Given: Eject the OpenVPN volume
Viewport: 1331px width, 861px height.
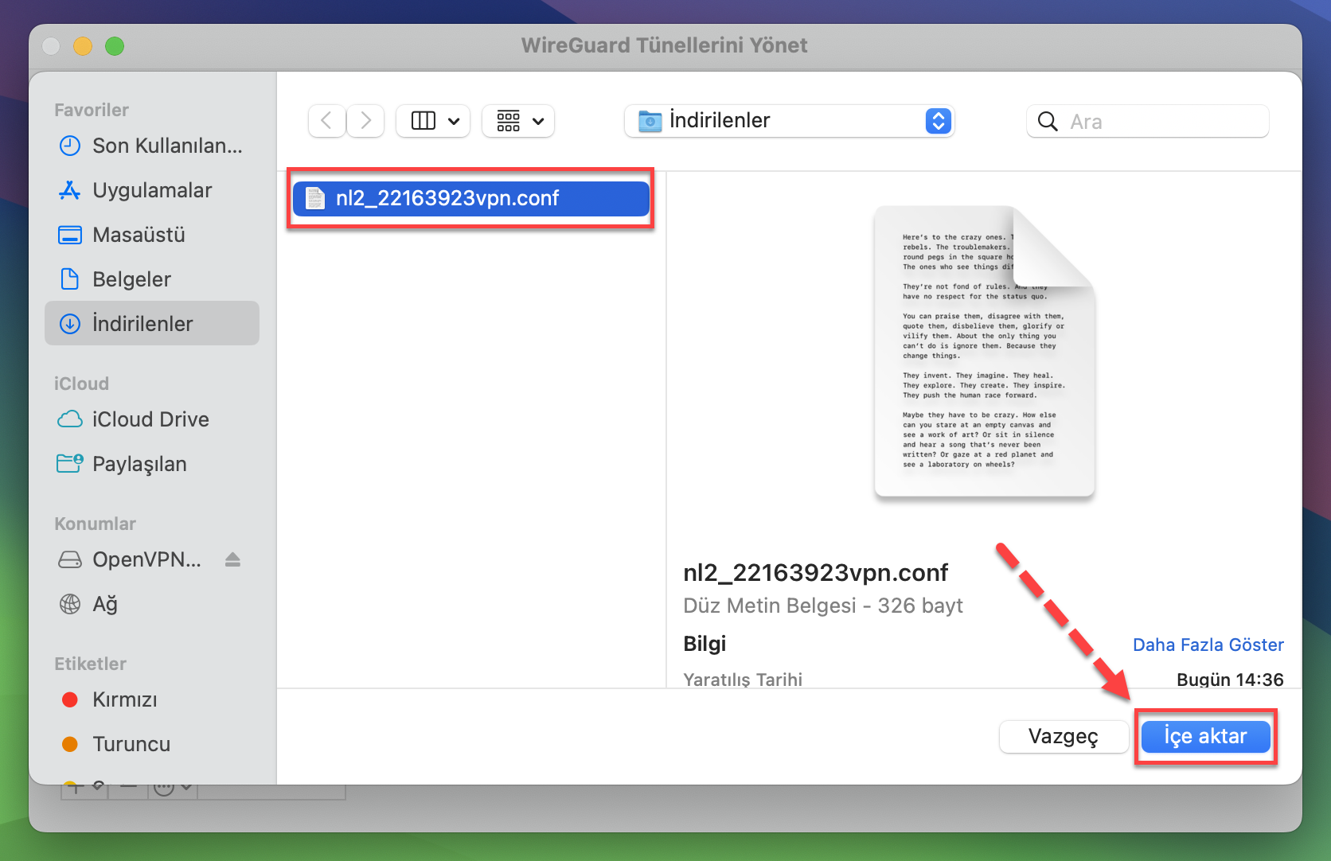Looking at the screenshot, I should point(232,560).
